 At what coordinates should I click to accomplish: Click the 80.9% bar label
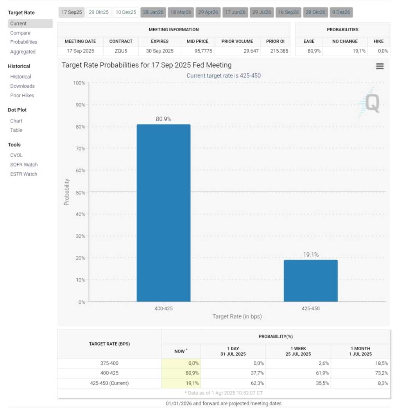(163, 119)
